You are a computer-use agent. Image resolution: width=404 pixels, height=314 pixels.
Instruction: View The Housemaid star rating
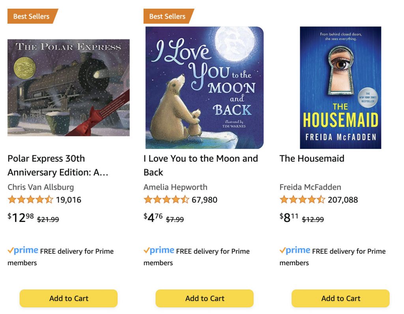tap(302, 199)
